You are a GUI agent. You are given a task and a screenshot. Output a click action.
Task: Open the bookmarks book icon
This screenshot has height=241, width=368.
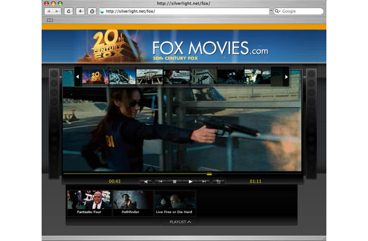tap(49, 20)
